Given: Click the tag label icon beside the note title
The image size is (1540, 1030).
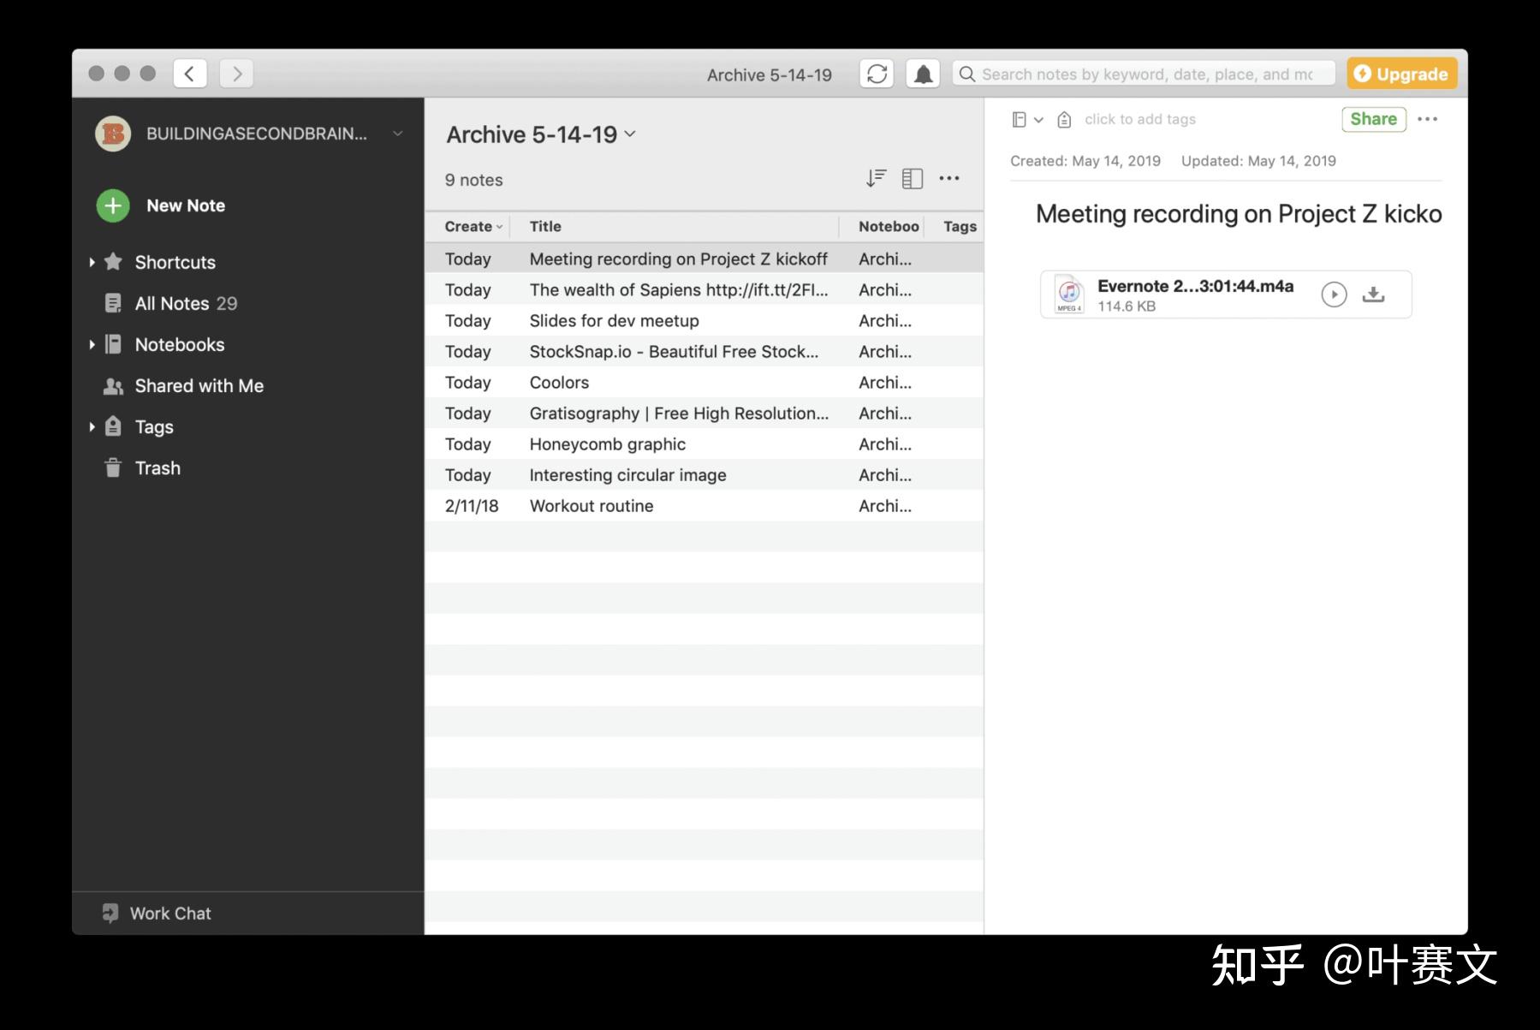Looking at the screenshot, I should pyautogui.click(x=1063, y=119).
